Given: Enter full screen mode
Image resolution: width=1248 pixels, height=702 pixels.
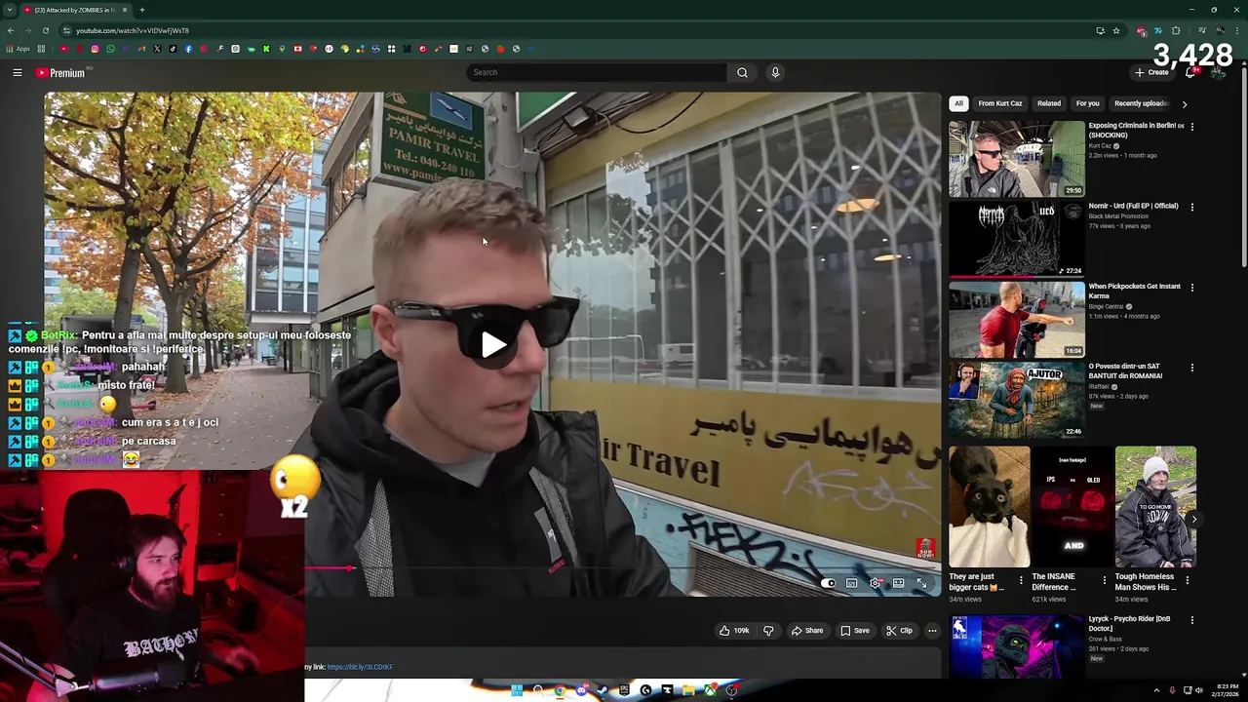Looking at the screenshot, I should point(921,583).
